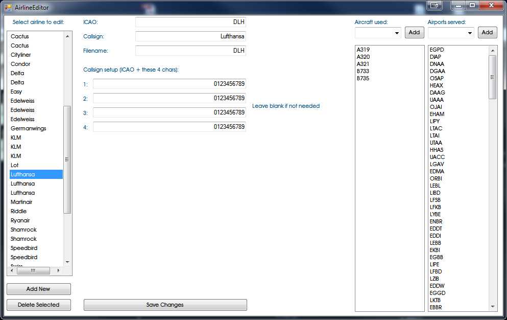Select Ryanair in the airline list
Screen dimensions: 507x320
click(21, 220)
